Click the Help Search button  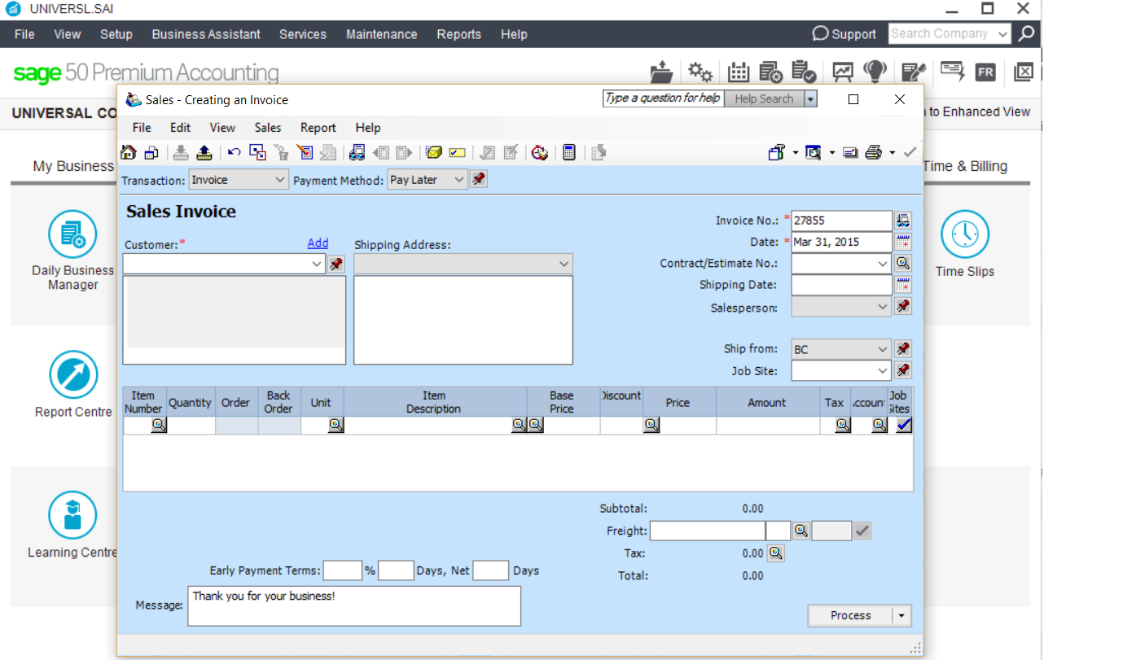click(764, 98)
